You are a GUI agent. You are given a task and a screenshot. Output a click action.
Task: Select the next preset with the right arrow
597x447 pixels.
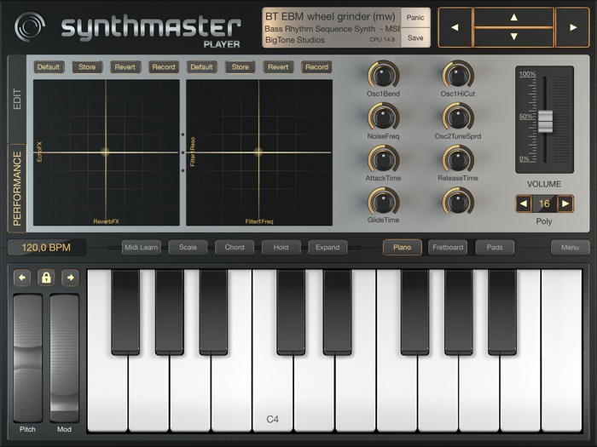click(x=572, y=27)
